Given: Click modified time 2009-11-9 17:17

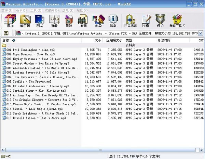Looking at the screenshot, I should [169, 118].
